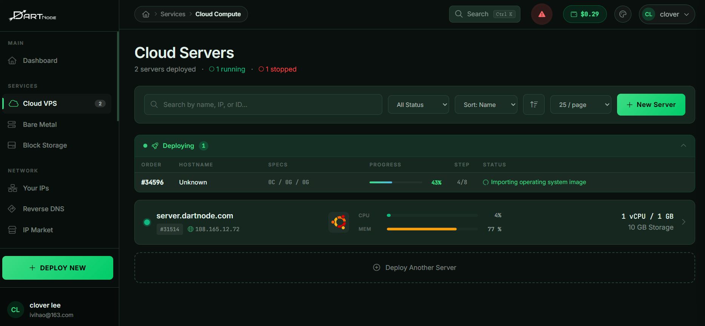Open the clover user dropdown chevron

tap(687, 14)
